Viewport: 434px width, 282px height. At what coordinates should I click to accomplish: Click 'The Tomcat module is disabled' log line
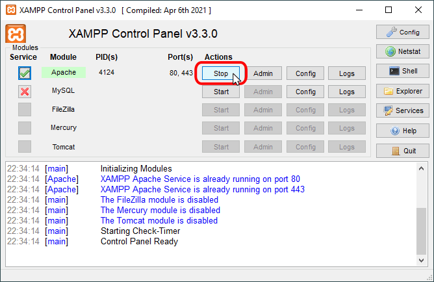[x=159, y=221]
